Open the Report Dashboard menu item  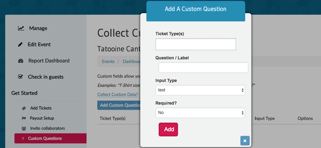(49, 61)
